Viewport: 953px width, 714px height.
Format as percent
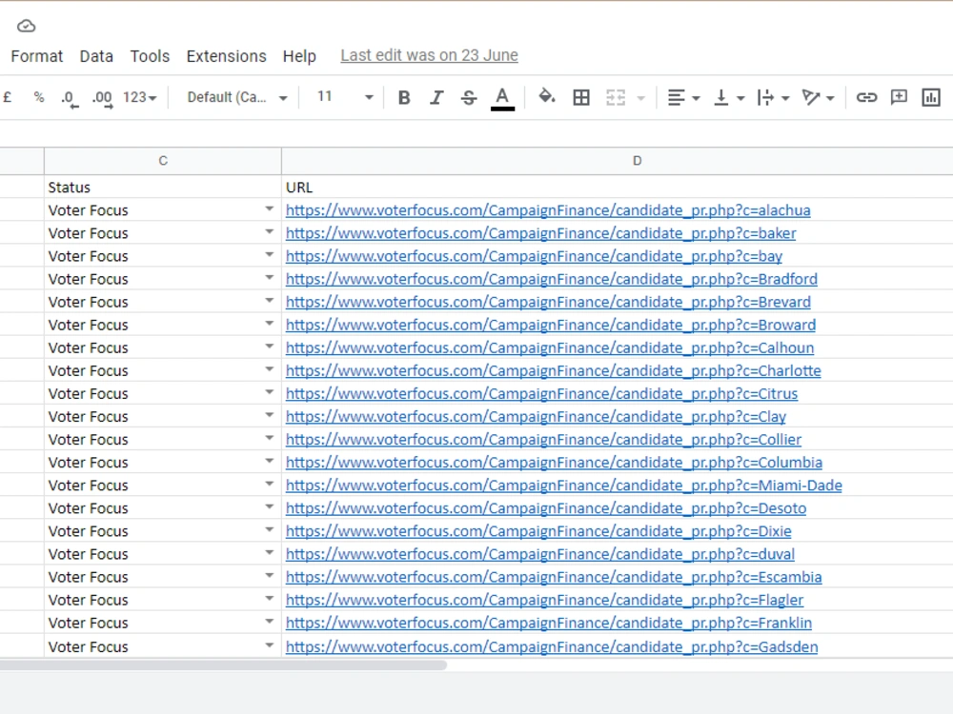(x=39, y=97)
